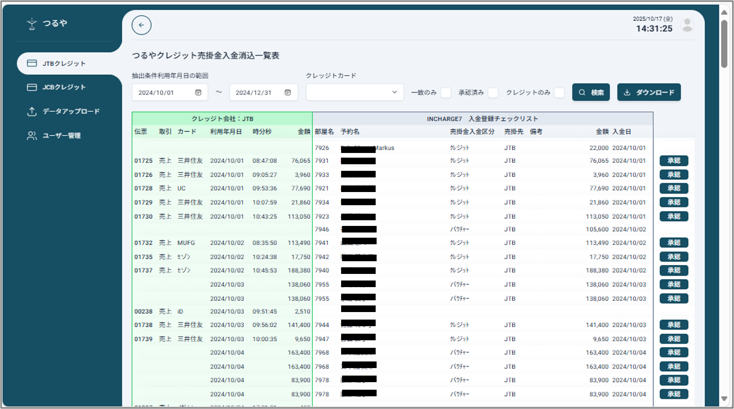Select the JTBクレジット menu item

[64, 64]
